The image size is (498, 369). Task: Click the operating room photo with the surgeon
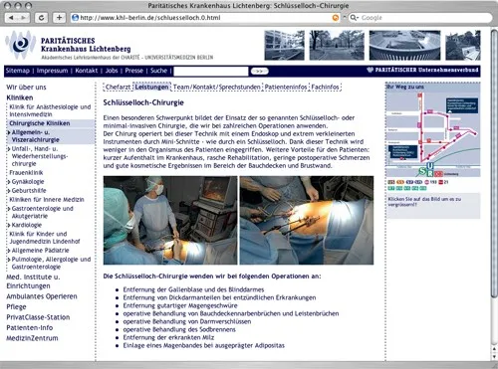170,220
